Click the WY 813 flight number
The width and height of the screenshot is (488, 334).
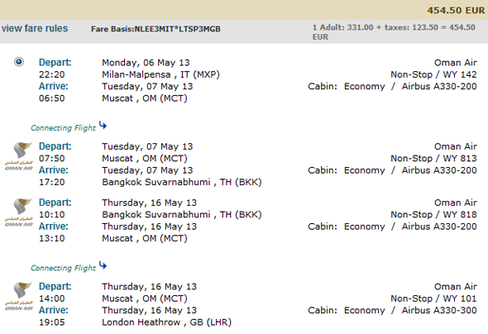[x=460, y=158]
